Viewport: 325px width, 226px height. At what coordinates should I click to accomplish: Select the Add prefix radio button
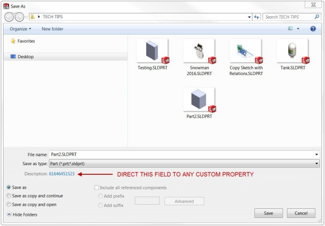tap(101, 196)
